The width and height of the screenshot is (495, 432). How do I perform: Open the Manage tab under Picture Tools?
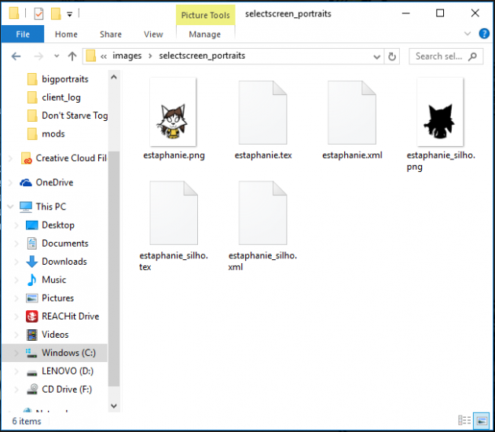click(x=204, y=34)
